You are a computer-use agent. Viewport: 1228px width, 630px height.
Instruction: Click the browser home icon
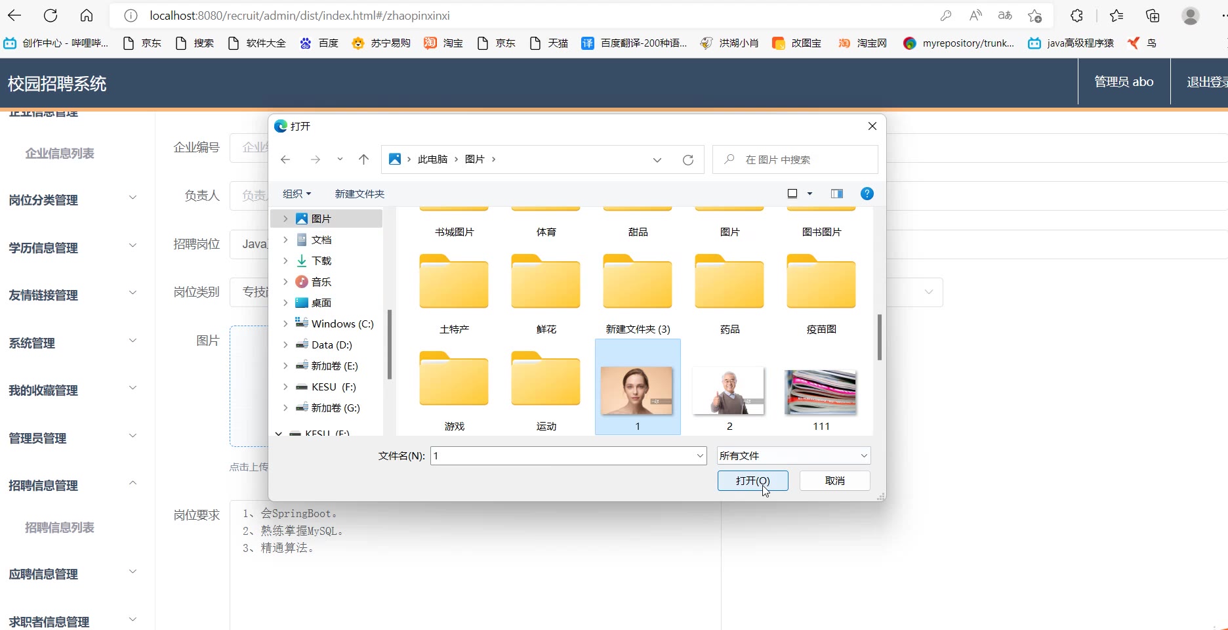coord(86,16)
